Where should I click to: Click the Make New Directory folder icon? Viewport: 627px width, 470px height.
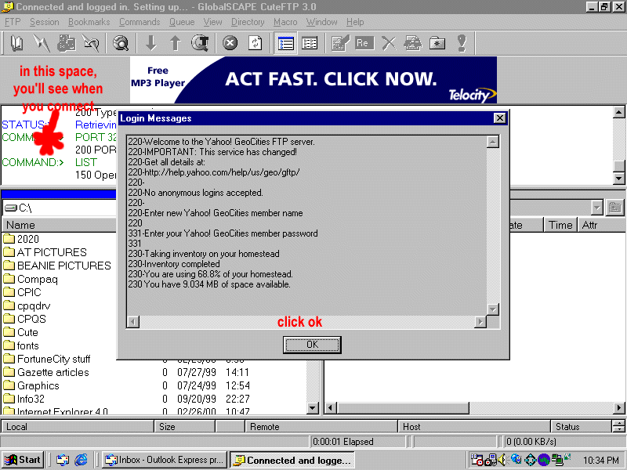(437, 43)
